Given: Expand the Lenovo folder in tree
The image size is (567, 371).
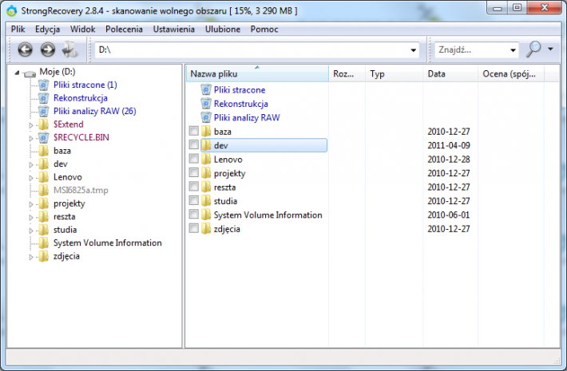Looking at the screenshot, I should (31, 178).
